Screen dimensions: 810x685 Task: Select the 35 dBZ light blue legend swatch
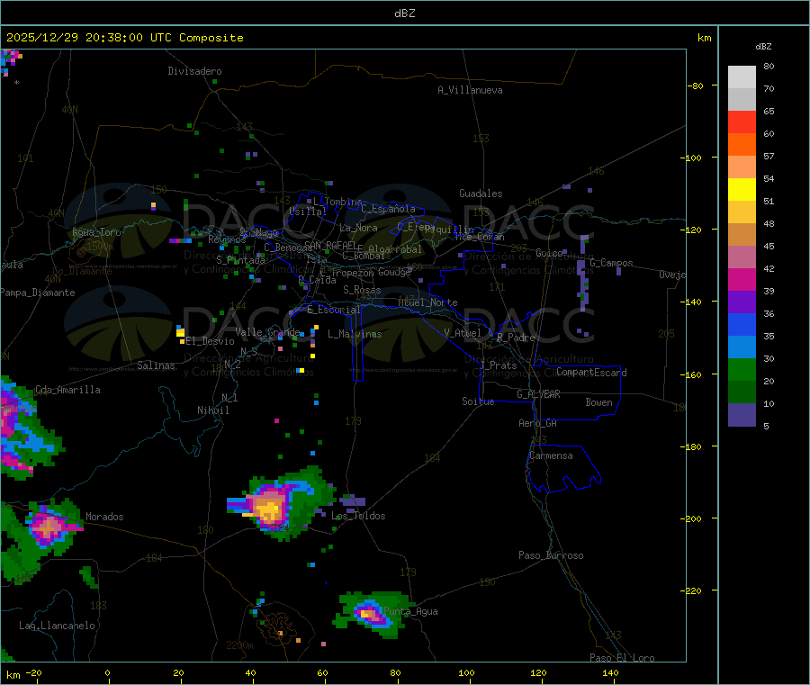[742, 347]
